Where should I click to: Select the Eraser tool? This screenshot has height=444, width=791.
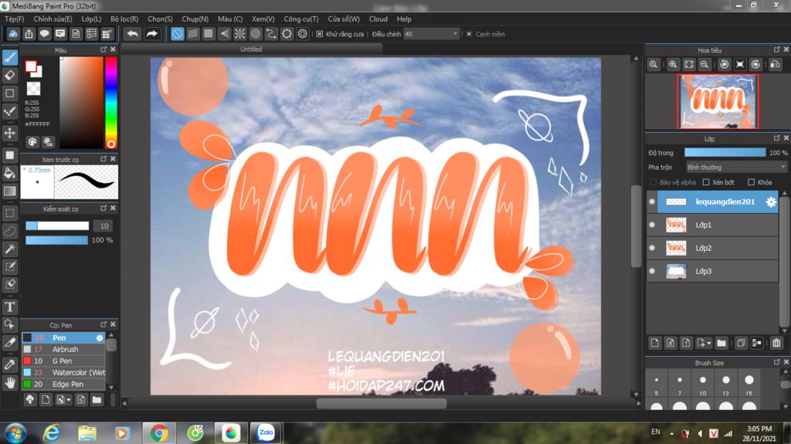9,75
